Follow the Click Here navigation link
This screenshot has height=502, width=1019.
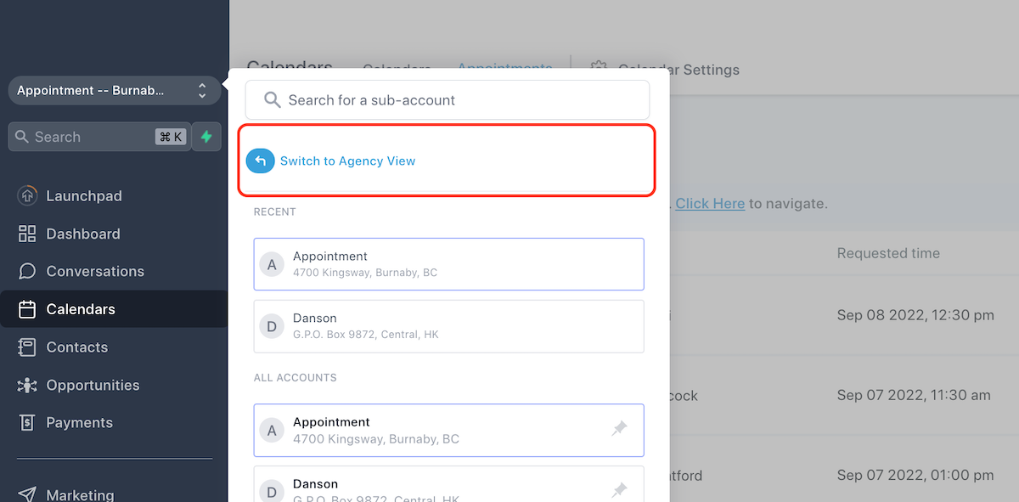pos(709,203)
